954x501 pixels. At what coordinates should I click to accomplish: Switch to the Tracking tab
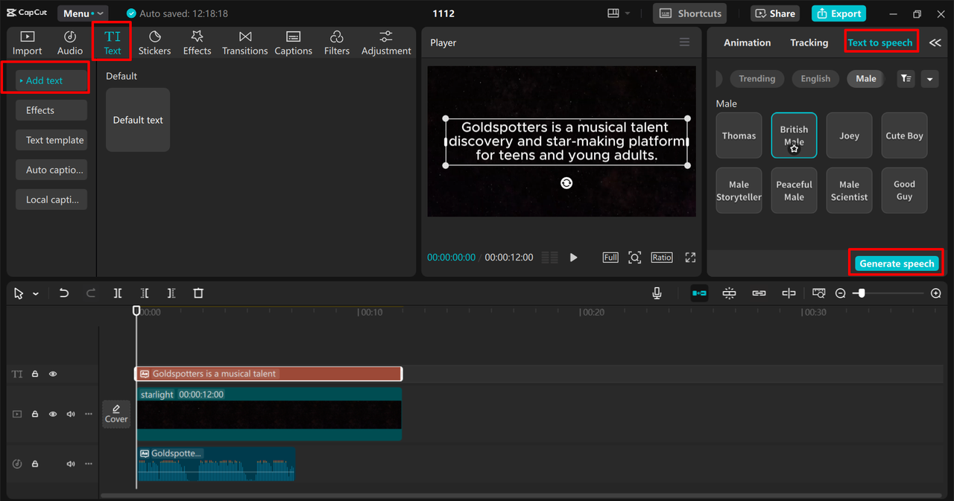click(809, 42)
